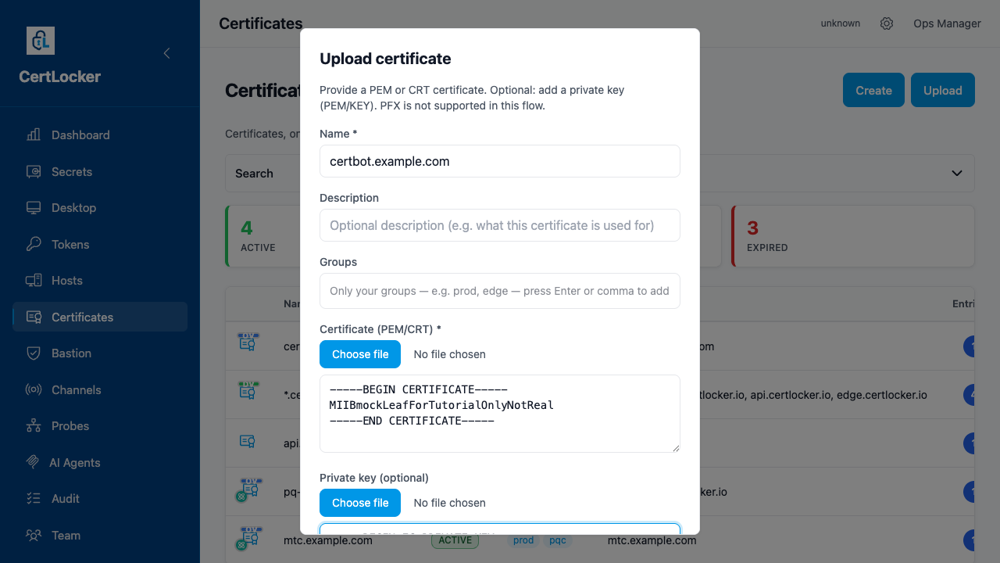Collapse the sidebar with the chevron

click(166, 53)
